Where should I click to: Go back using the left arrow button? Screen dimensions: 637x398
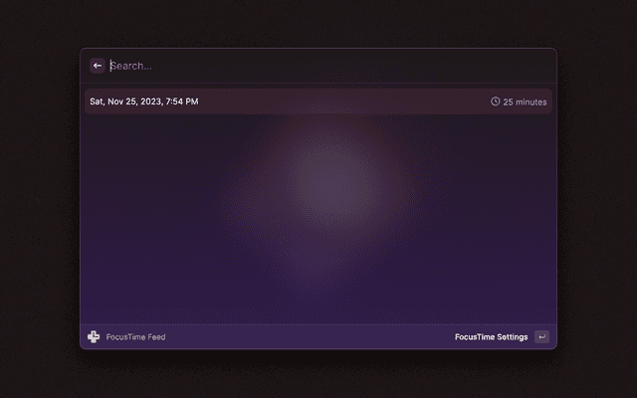point(98,66)
